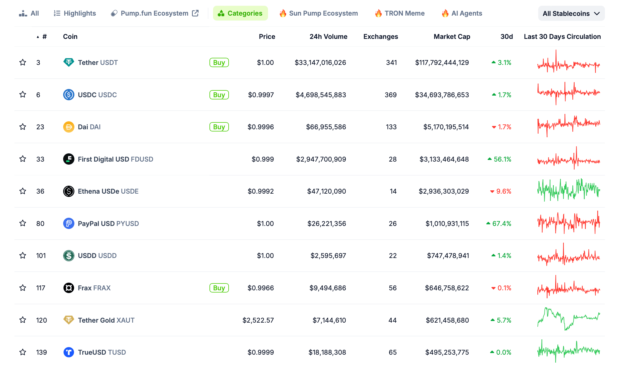Screen dimensions: 629x367
Task: Click the PayPal USD logo
Action: coord(69,223)
